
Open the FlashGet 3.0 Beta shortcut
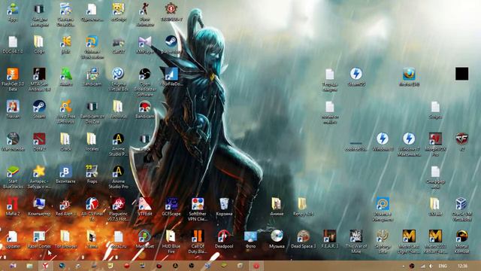click(x=13, y=75)
